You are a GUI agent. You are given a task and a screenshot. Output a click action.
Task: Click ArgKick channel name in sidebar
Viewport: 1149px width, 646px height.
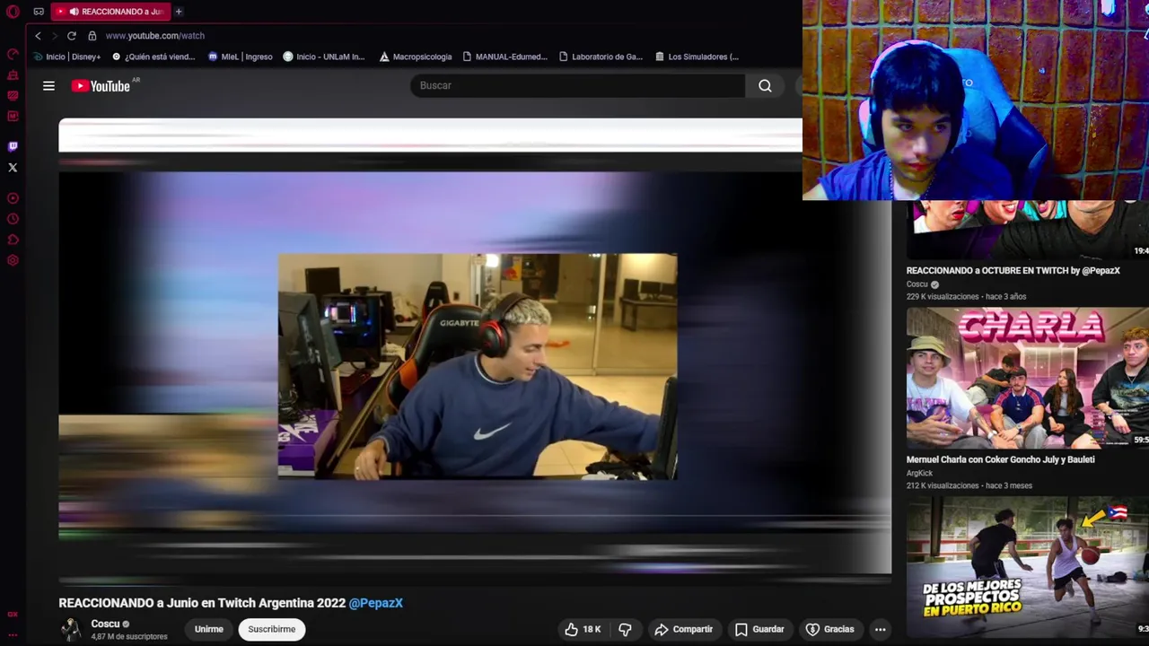pos(919,473)
